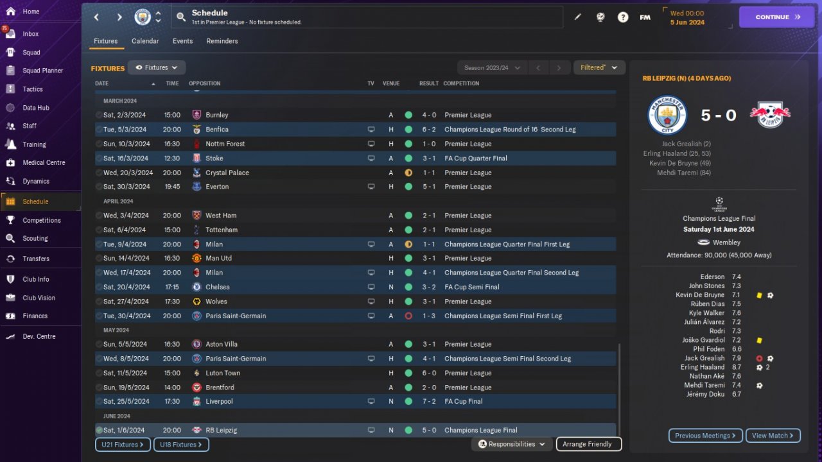Click the Manchester City badge in header
This screenshot has width=822, height=462.
pos(143,17)
